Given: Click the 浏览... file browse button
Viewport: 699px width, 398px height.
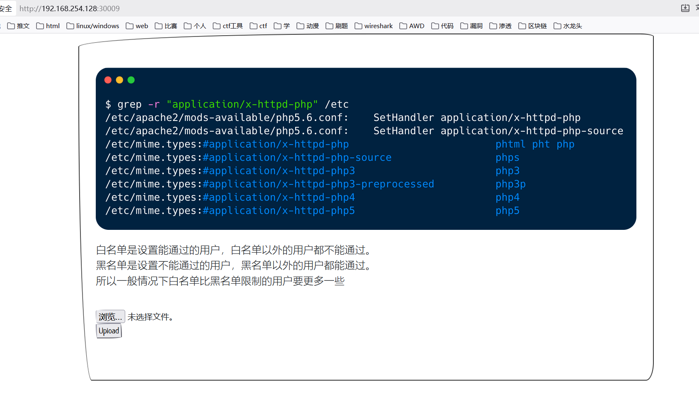Looking at the screenshot, I should 110,317.
